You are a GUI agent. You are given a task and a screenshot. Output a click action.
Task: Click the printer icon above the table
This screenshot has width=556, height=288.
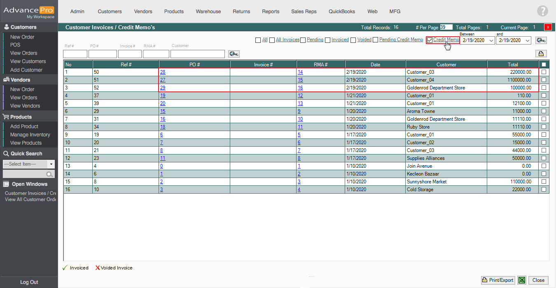click(541, 54)
